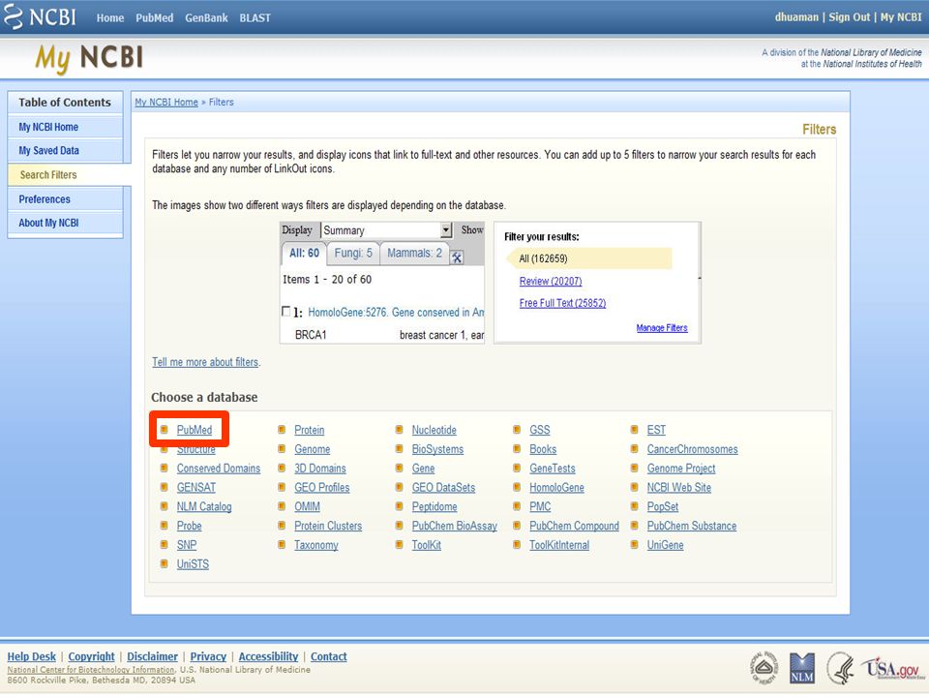Screen dimensions: 929x697
Task: Click the orange bullet icon beside Probe
Action: coord(165,525)
